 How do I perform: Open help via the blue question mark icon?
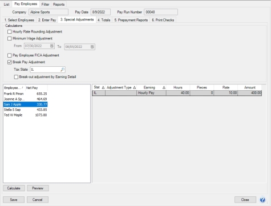pos(262,200)
